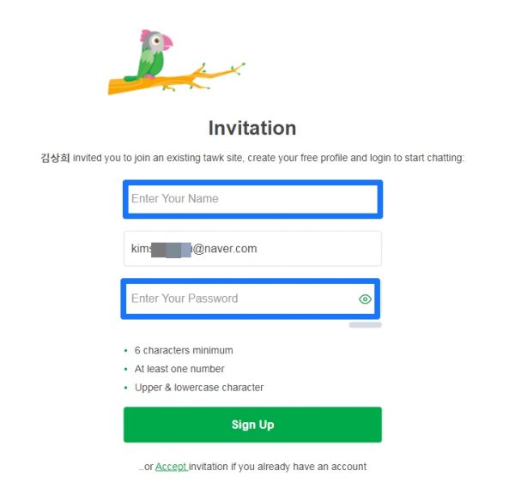
Task: Click the Invitation heading
Action: coord(252,129)
